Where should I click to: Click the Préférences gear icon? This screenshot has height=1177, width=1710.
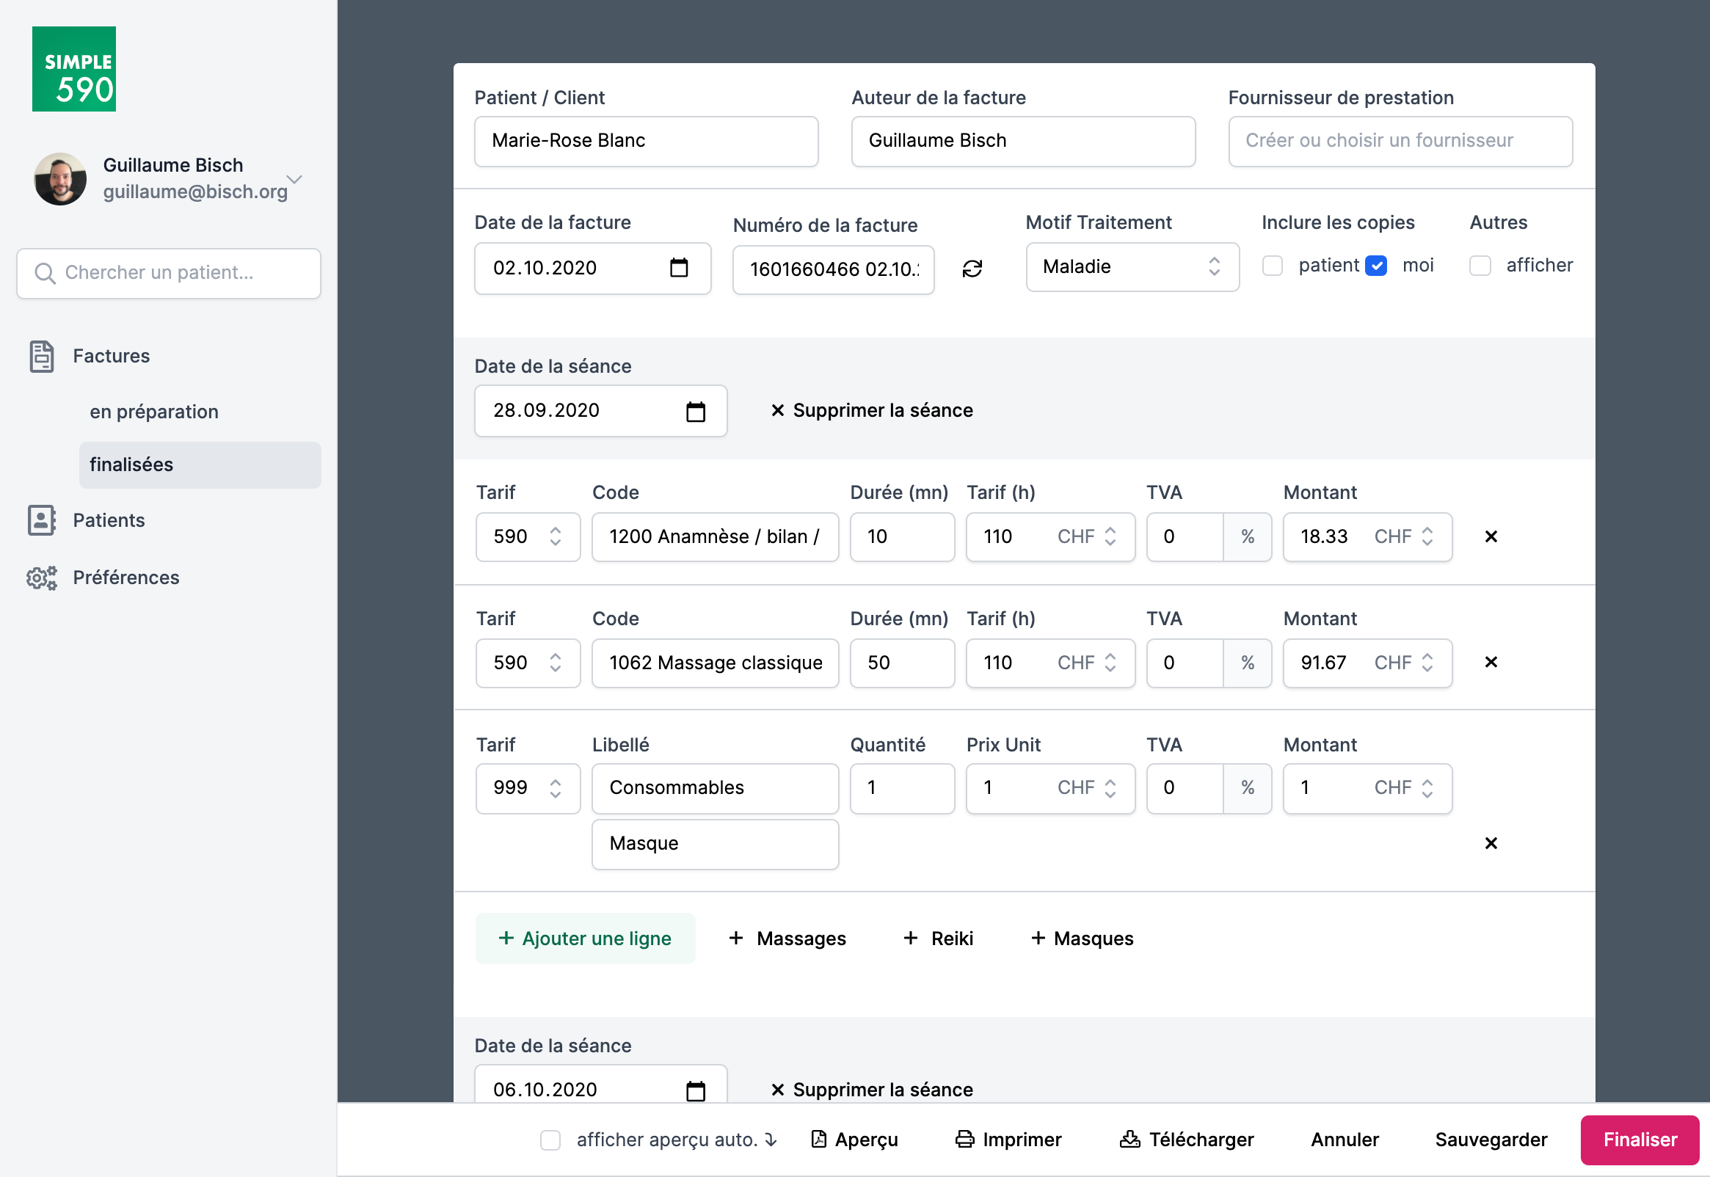coord(41,577)
